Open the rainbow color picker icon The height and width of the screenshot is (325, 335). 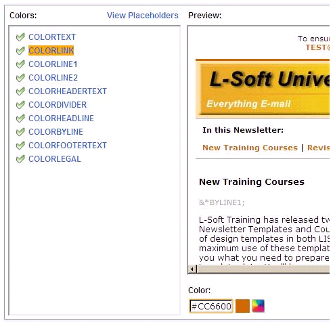(x=258, y=306)
